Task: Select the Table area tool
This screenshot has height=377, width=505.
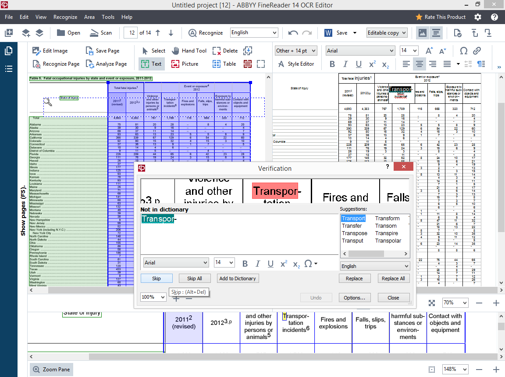Action: [224, 64]
